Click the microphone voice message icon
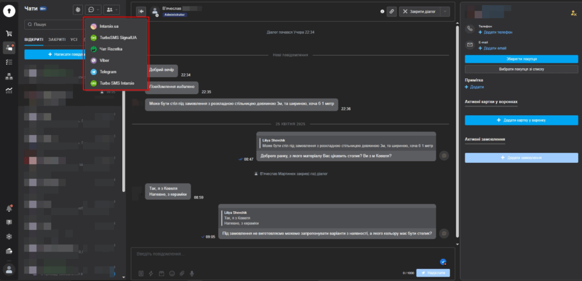Screen dimensions: 582x281 [x=192, y=273]
